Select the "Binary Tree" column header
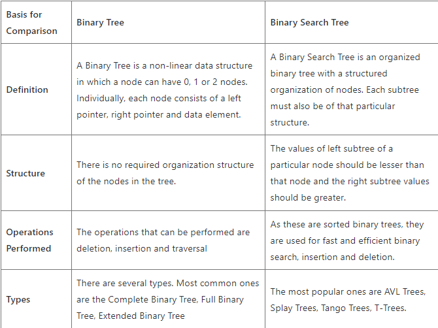The height and width of the screenshot is (328, 438). click(100, 22)
